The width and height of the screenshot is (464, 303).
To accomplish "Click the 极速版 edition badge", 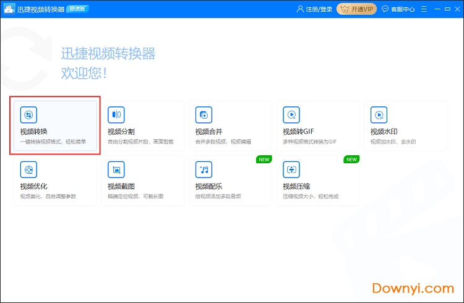I will coord(77,9).
